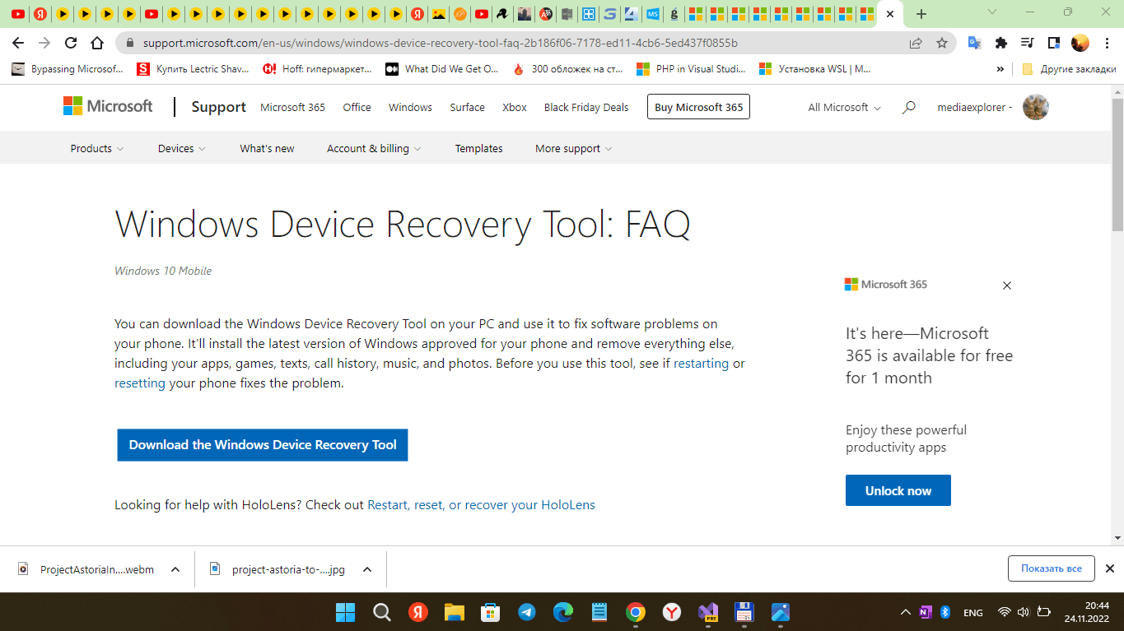Expand the Products dropdown menu
This screenshot has height=631, width=1124.
(97, 148)
